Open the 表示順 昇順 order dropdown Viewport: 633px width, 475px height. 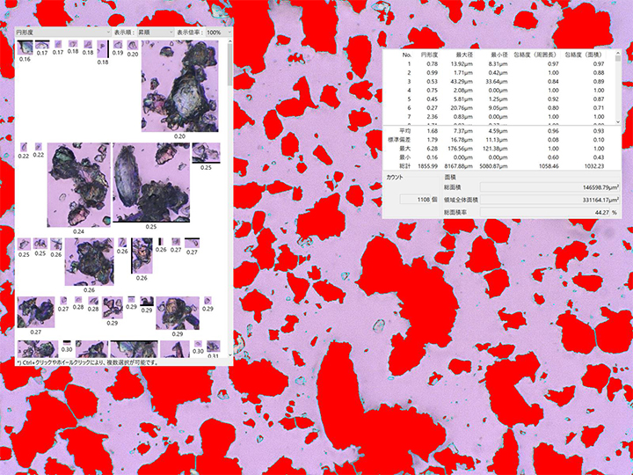(x=141, y=33)
